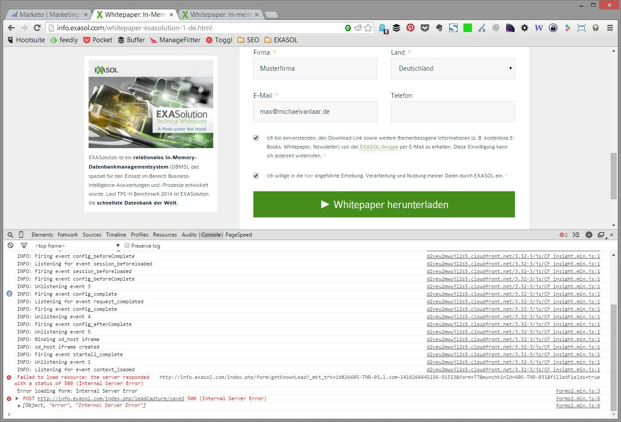Uncheck the data processing consent checkbox

[x=256, y=176]
